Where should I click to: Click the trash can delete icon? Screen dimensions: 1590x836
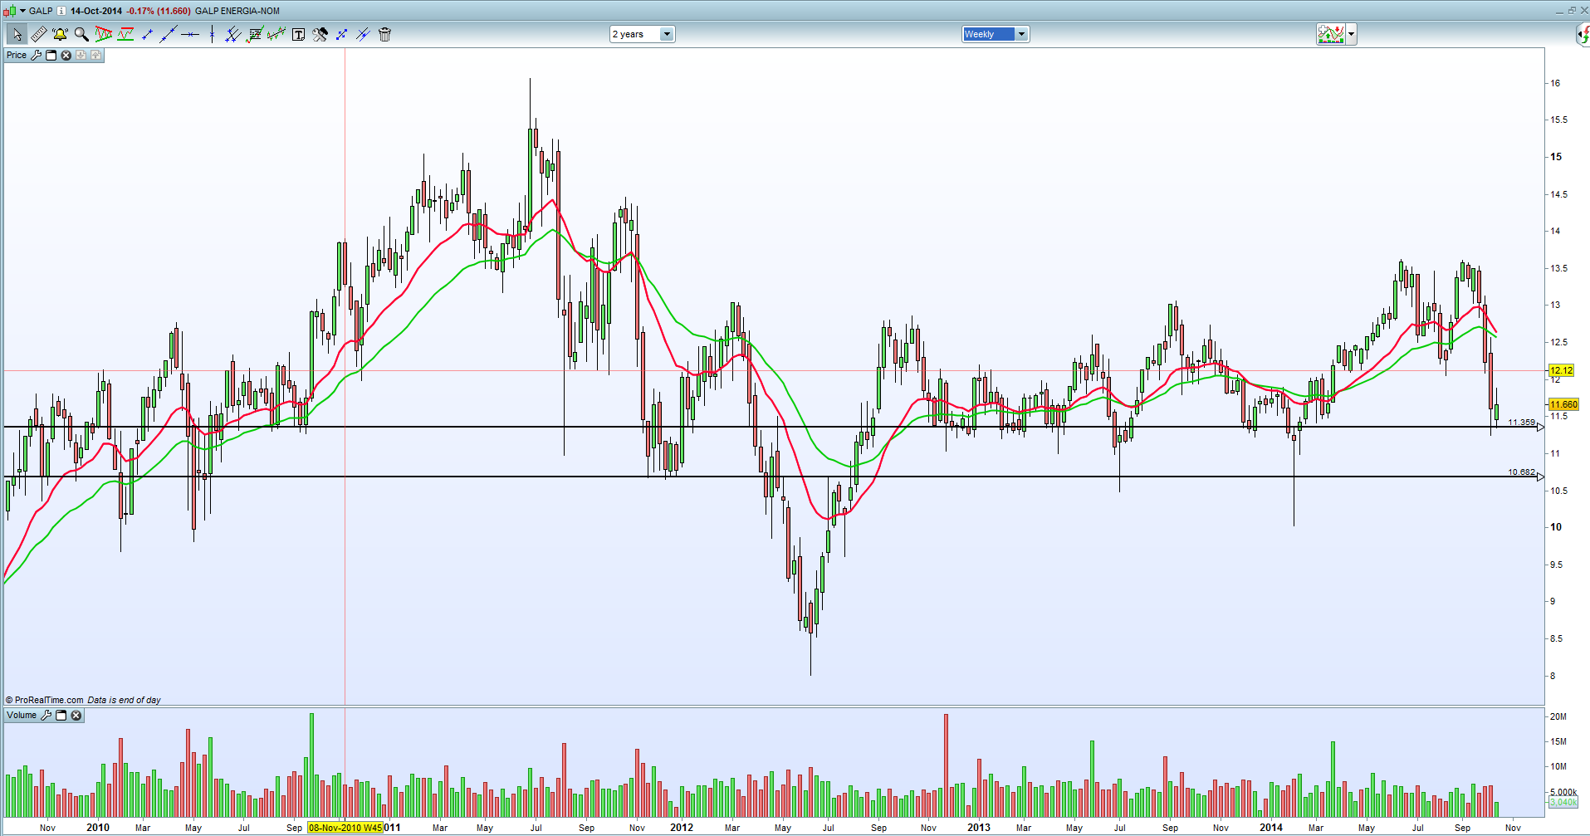384,34
